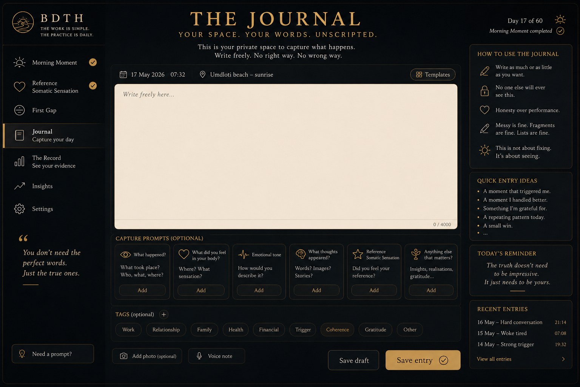The image size is (580, 387).
Task: Toggle the Reference Somatic Sensation completed checkmark
Action: coord(93,86)
